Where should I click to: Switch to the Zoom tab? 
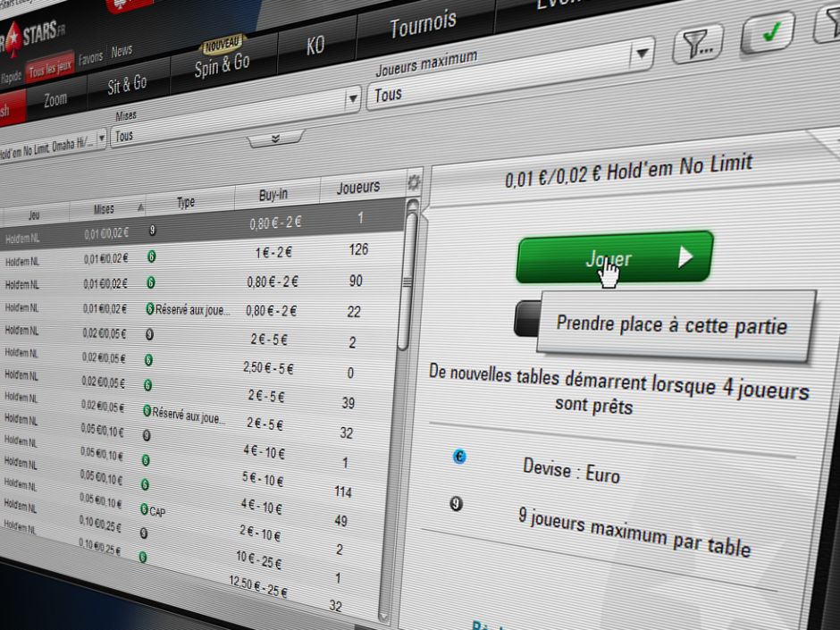pyautogui.click(x=55, y=100)
